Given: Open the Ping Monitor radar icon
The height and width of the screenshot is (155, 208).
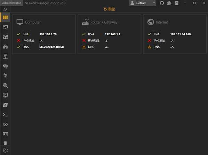Looking at the screenshot, I should pos(5,66).
